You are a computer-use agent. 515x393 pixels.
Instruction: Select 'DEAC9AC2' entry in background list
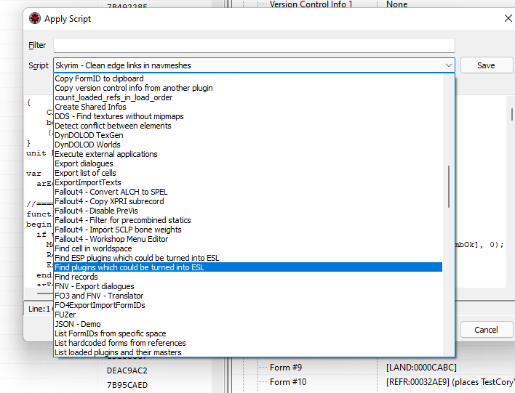tap(127, 370)
